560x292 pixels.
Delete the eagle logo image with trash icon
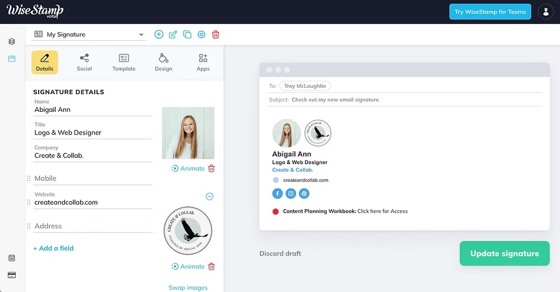point(211,266)
